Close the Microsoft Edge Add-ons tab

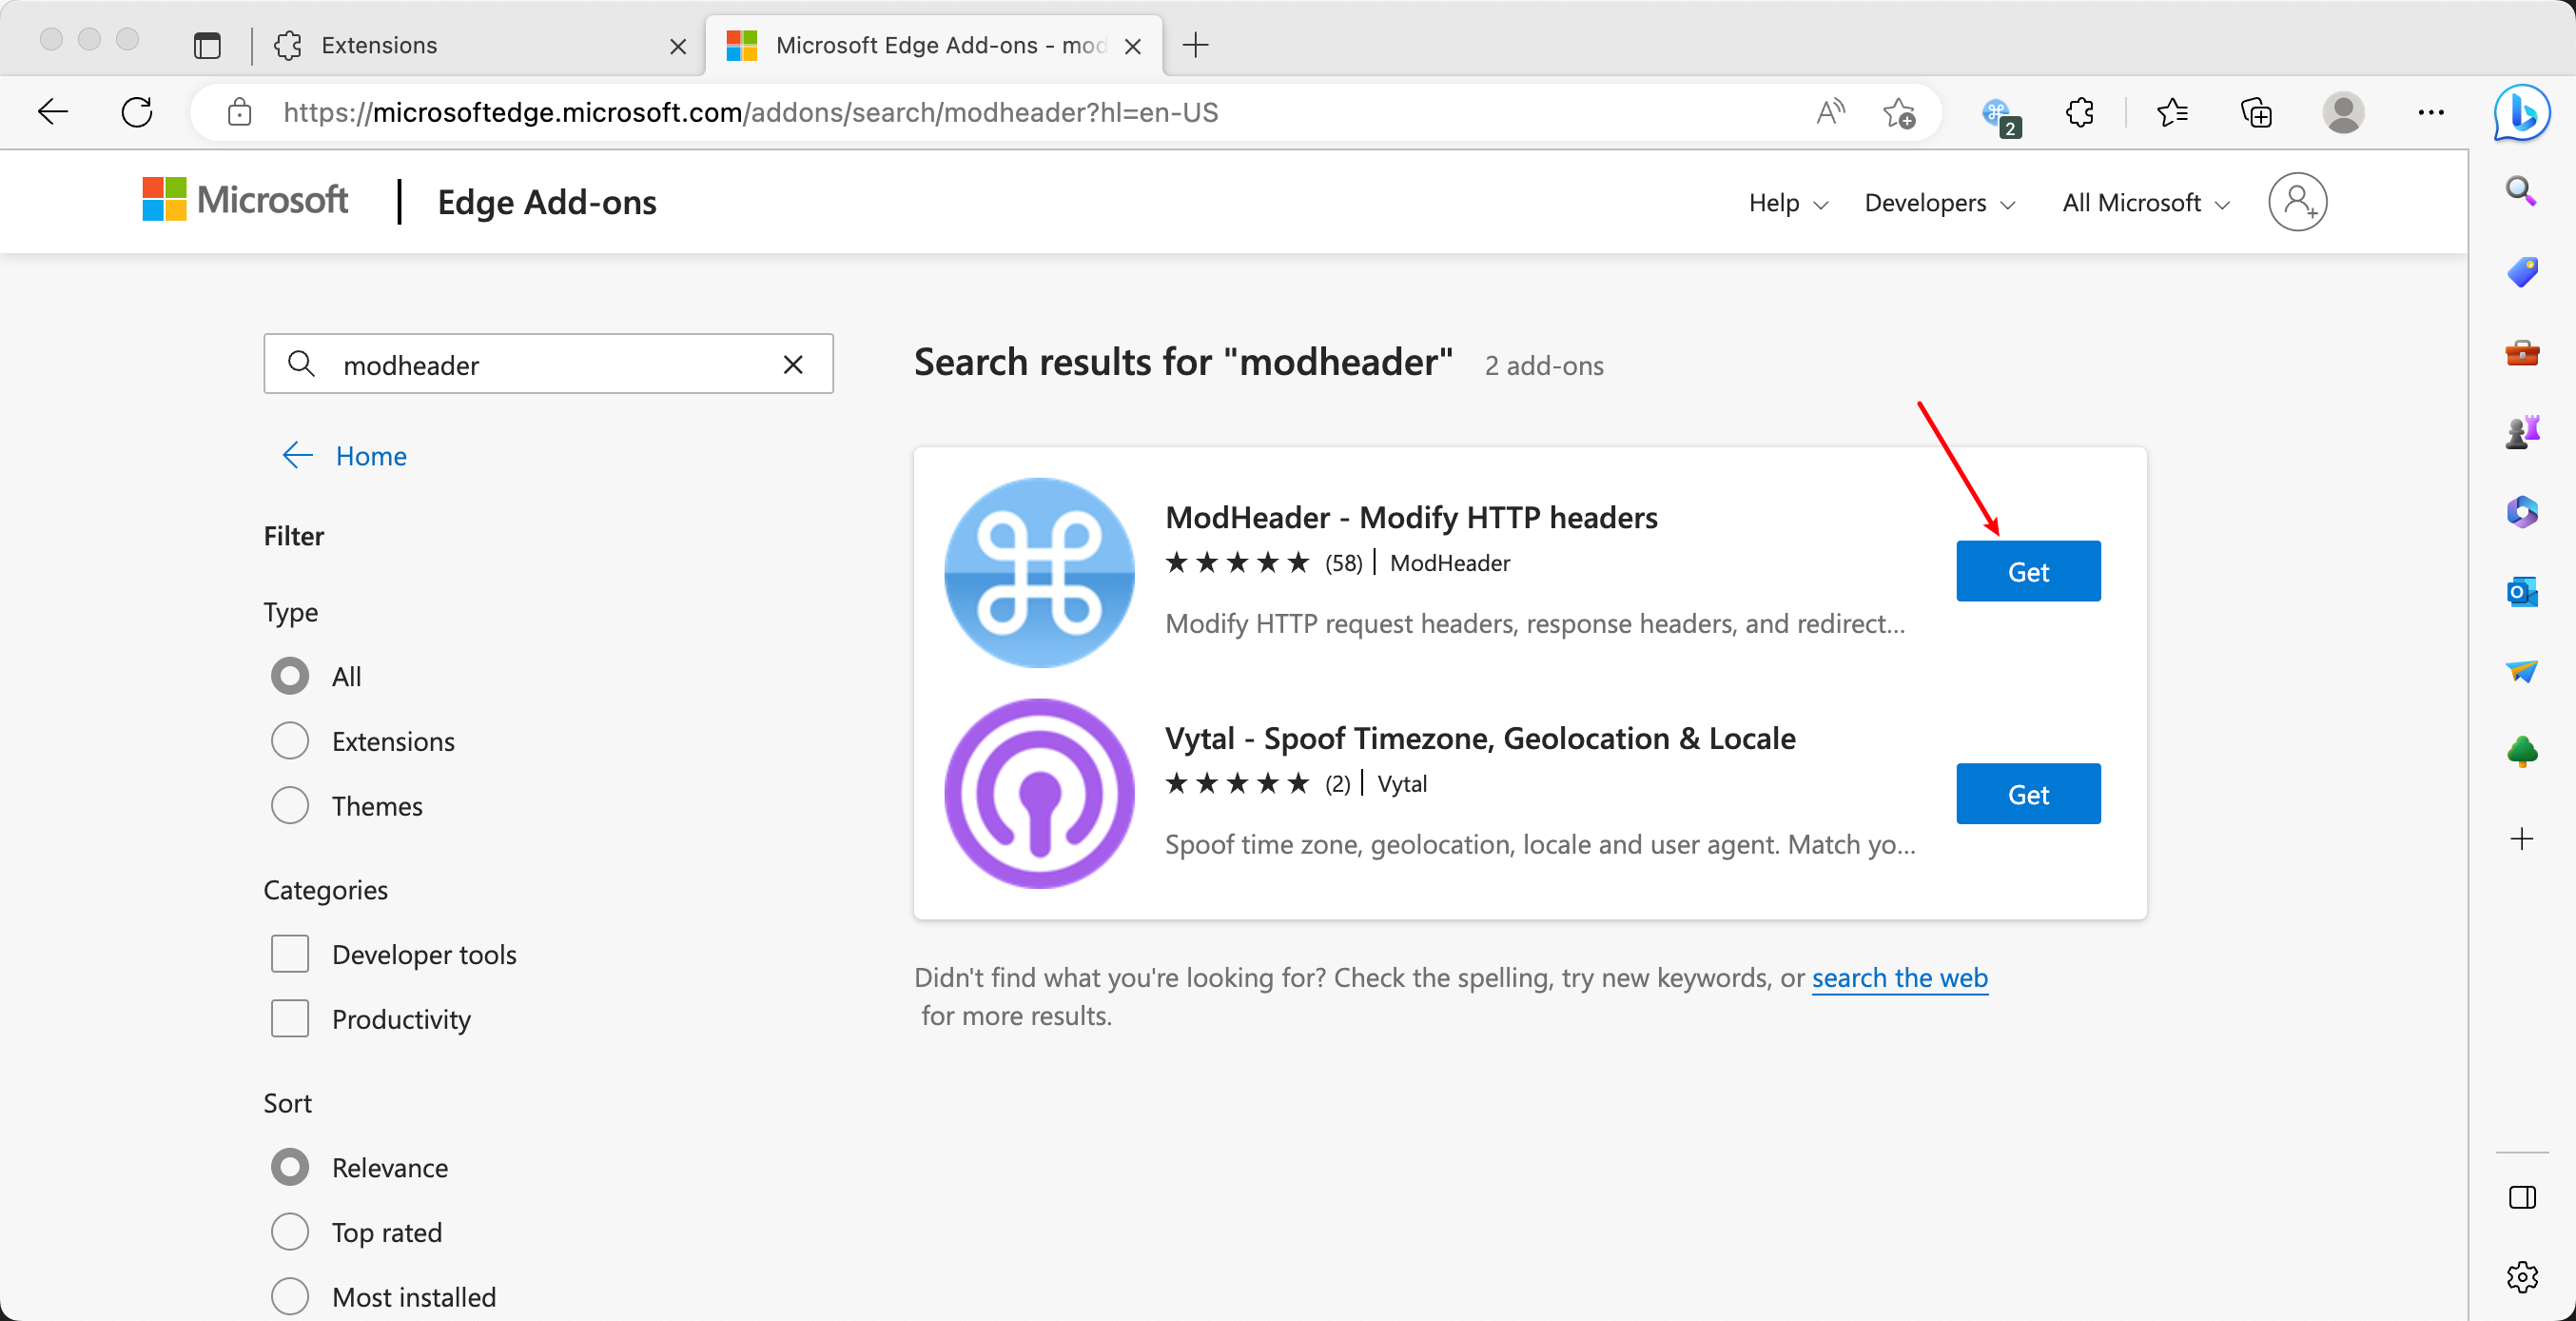coord(1132,46)
